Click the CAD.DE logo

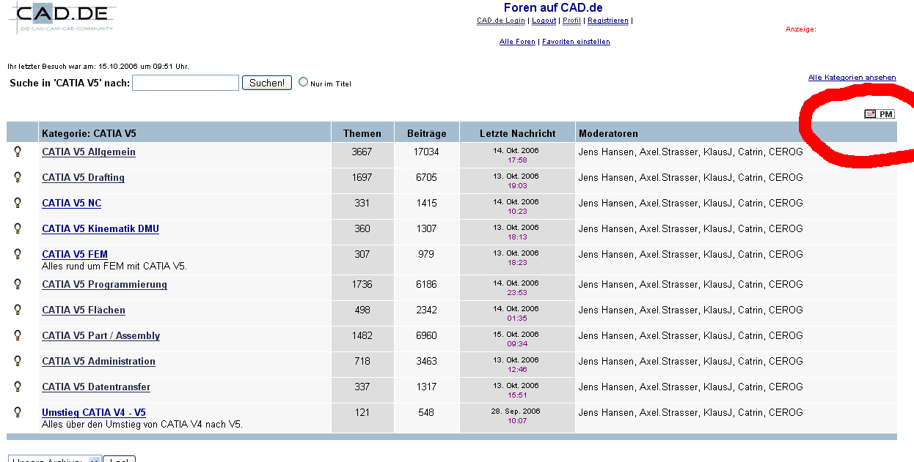(x=62, y=18)
